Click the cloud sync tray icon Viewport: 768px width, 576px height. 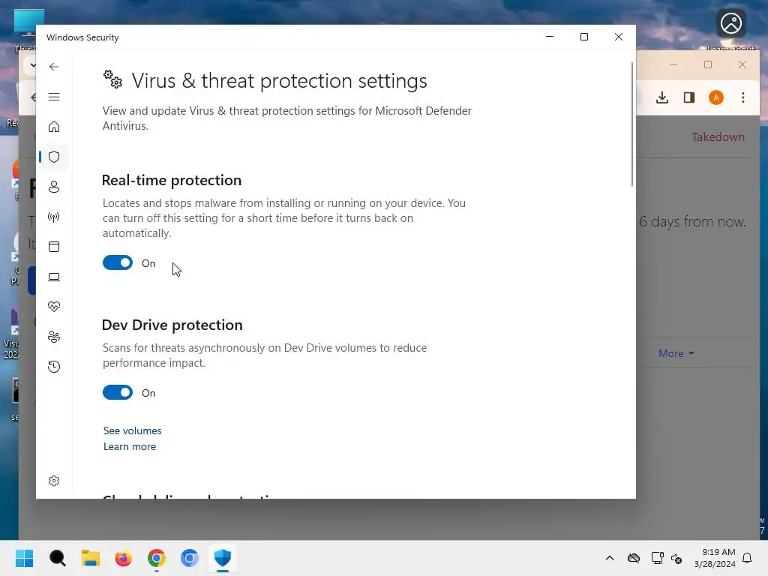(634, 558)
